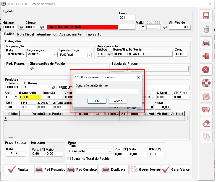Click the Cliente code field 000001
This screenshot has height=182, width=216.
point(32,27)
